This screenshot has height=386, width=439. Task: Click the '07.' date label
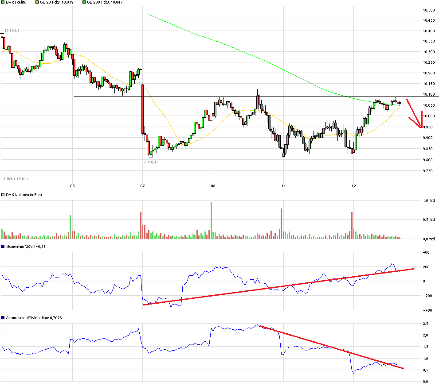point(143,186)
